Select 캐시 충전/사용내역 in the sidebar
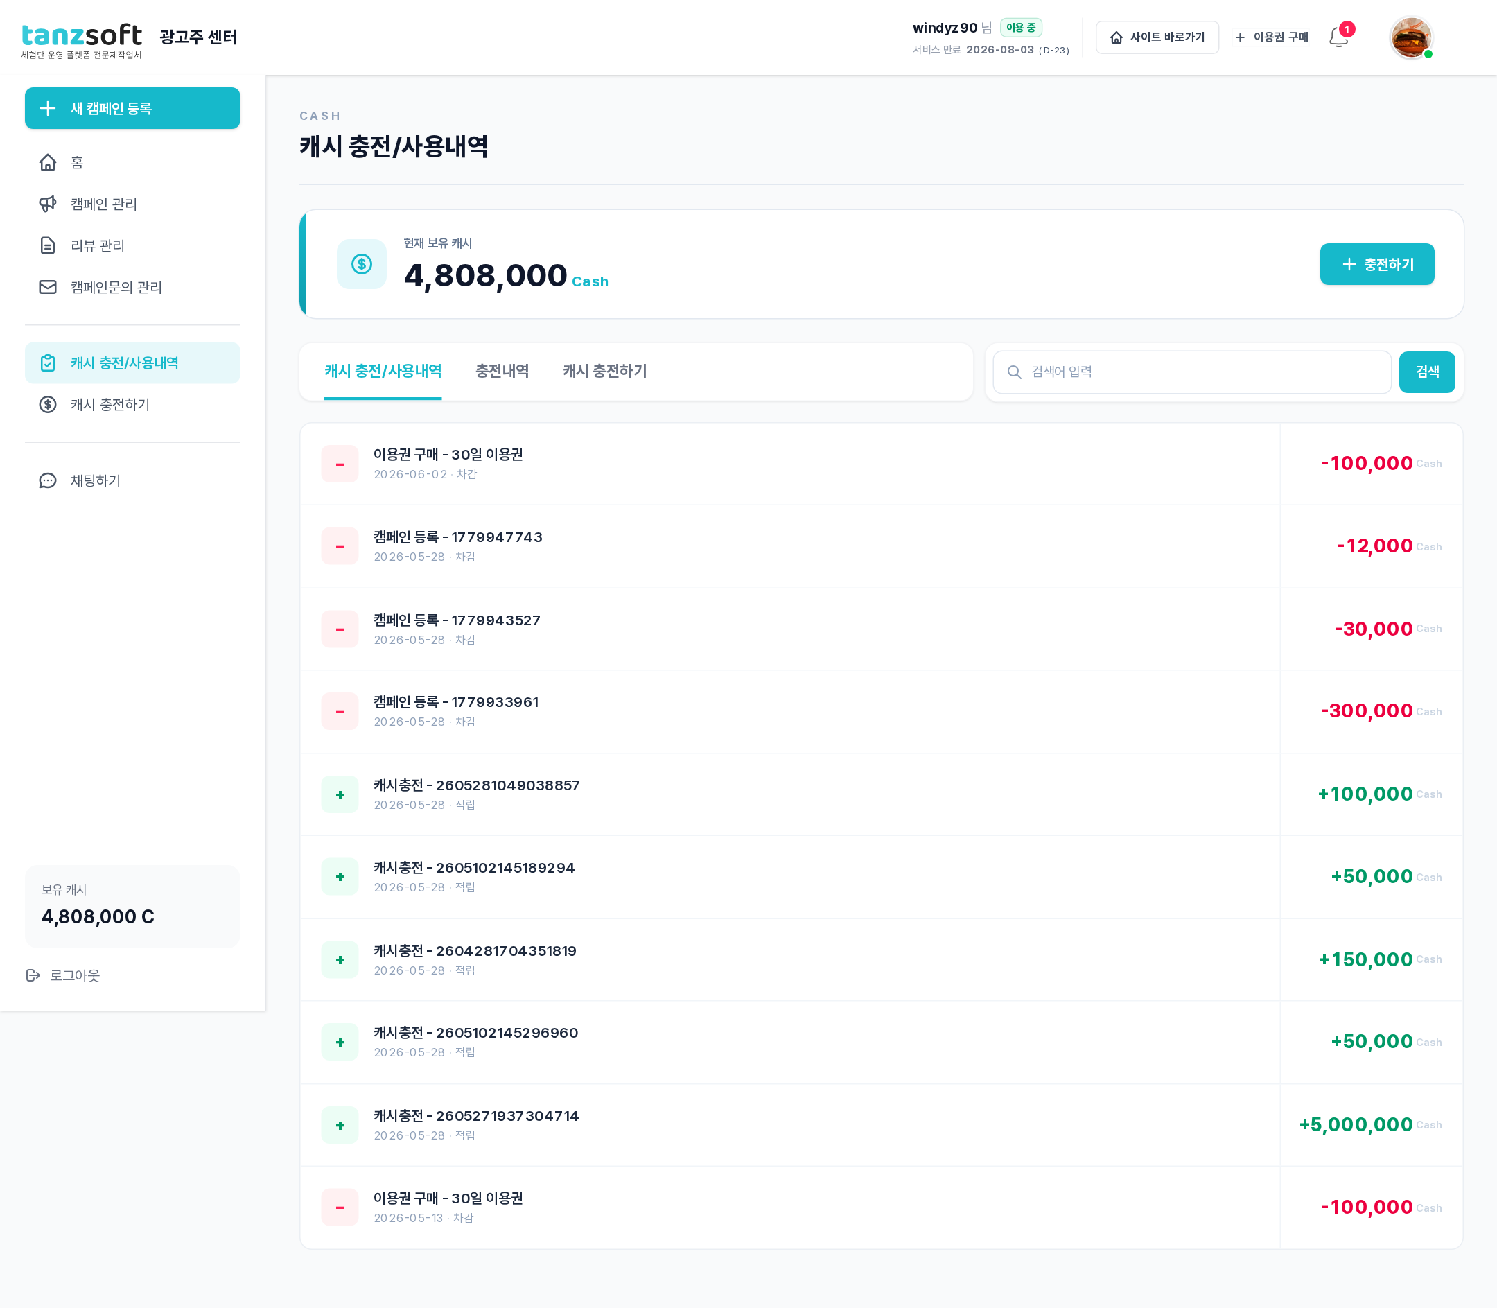The width and height of the screenshot is (1497, 1308). coord(132,363)
